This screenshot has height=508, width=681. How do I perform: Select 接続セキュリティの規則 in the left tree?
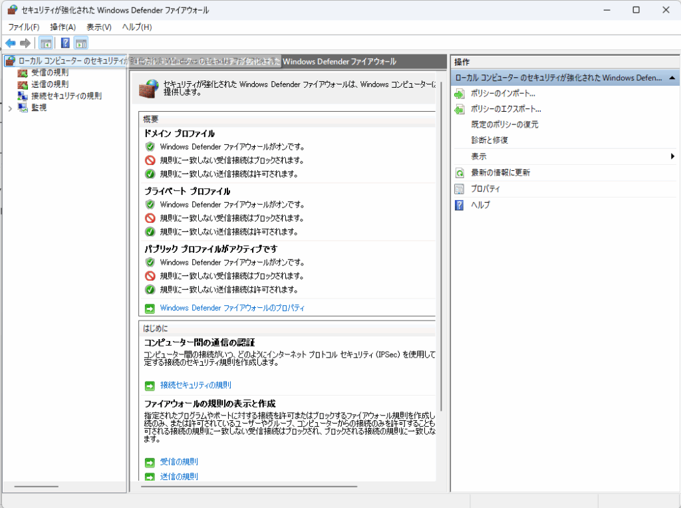67,96
